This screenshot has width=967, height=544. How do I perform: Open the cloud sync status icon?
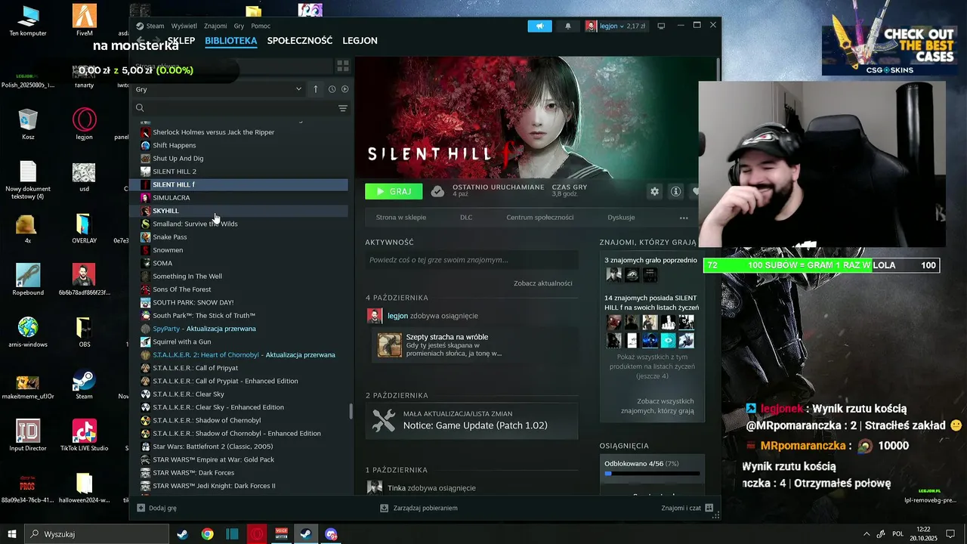[x=437, y=191]
